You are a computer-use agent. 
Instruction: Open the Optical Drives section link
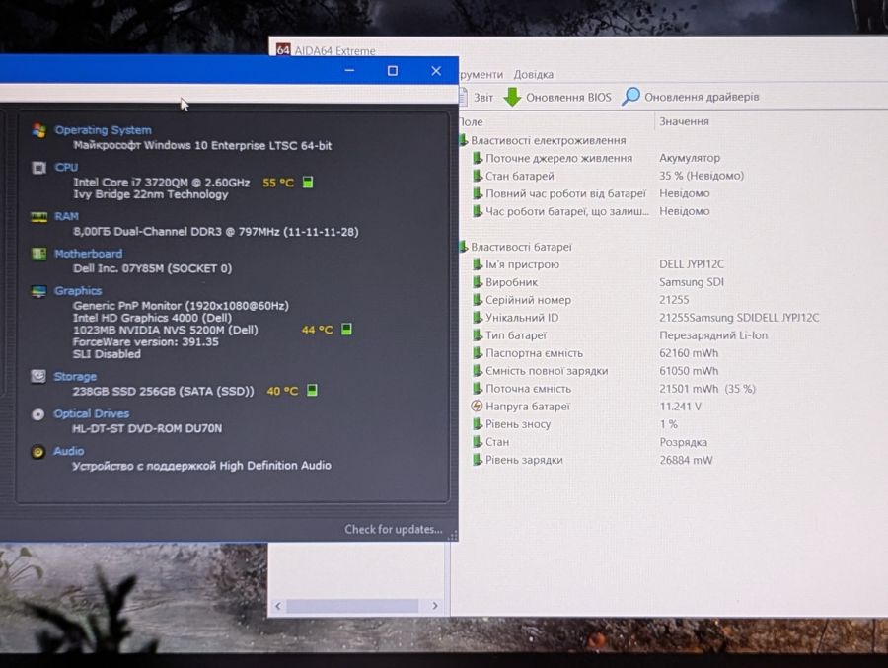pos(91,413)
